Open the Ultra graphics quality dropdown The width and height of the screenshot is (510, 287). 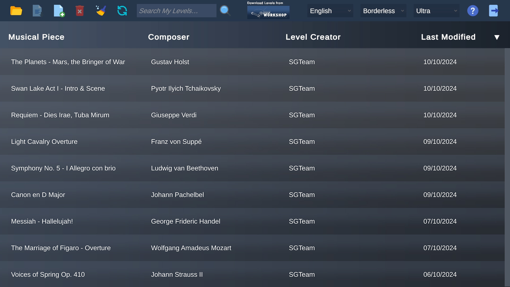click(436, 11)
